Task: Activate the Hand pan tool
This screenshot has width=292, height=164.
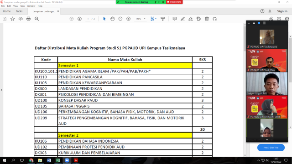Action: click(112, 19)
